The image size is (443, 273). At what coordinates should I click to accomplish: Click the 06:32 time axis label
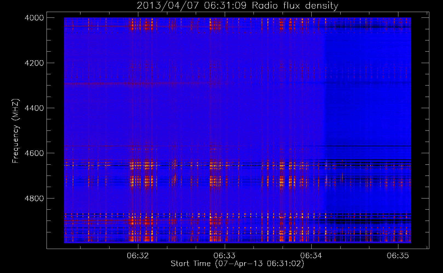coord(138,256)
